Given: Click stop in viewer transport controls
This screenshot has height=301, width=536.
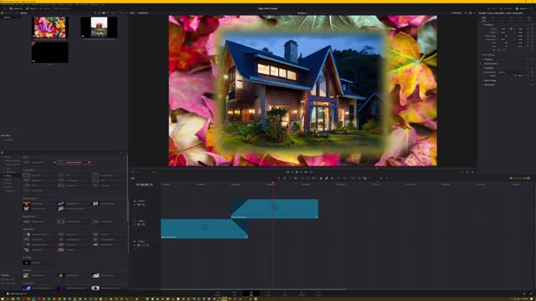Looking at the screenshot, I should [x=296, y=172].
